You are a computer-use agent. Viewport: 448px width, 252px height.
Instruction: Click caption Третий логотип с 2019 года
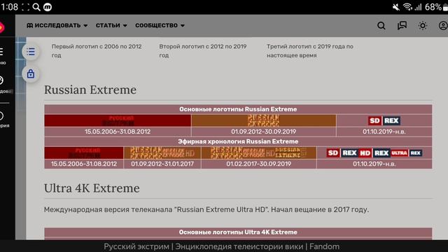[x=310, y=51]
